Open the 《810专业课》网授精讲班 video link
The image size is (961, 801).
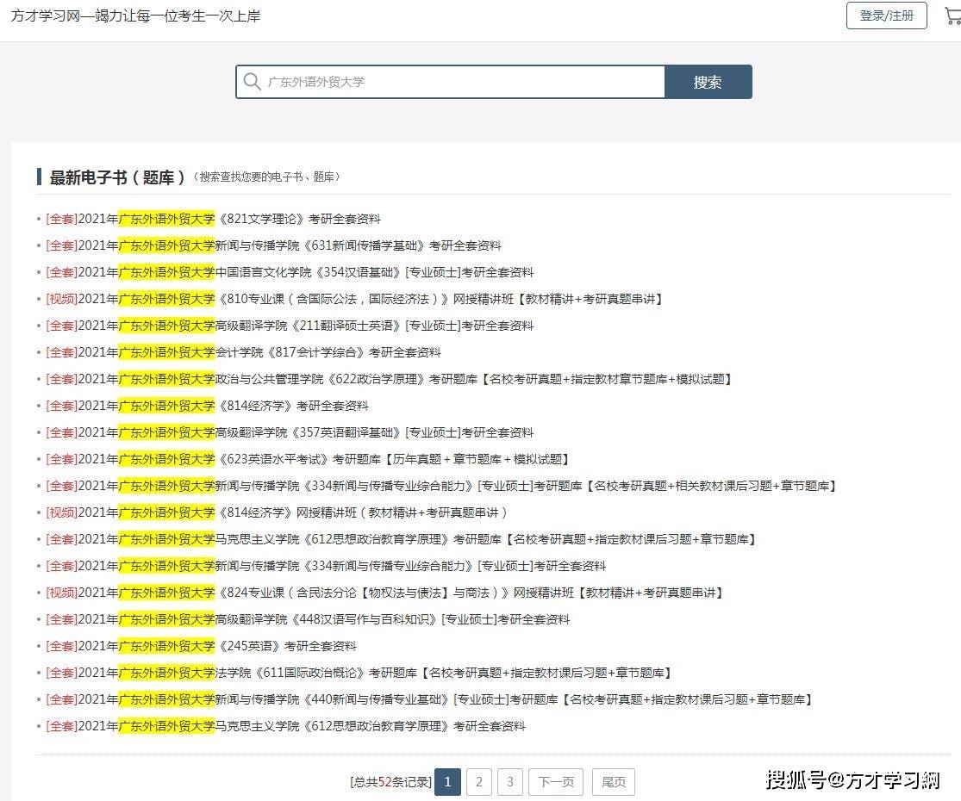355,299
